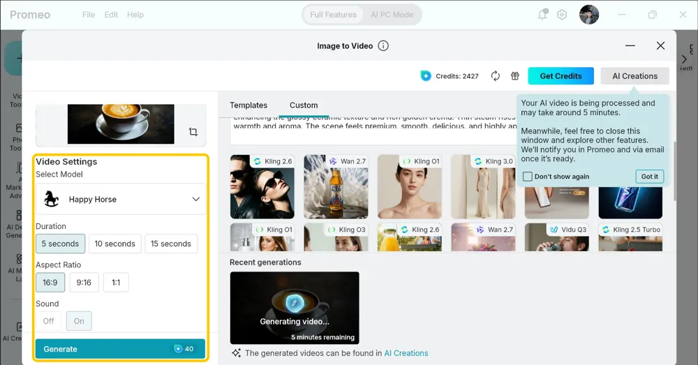Click the crop icon on coffee image
The height and width of the screenshot is (365, 698).
(193, 132)
